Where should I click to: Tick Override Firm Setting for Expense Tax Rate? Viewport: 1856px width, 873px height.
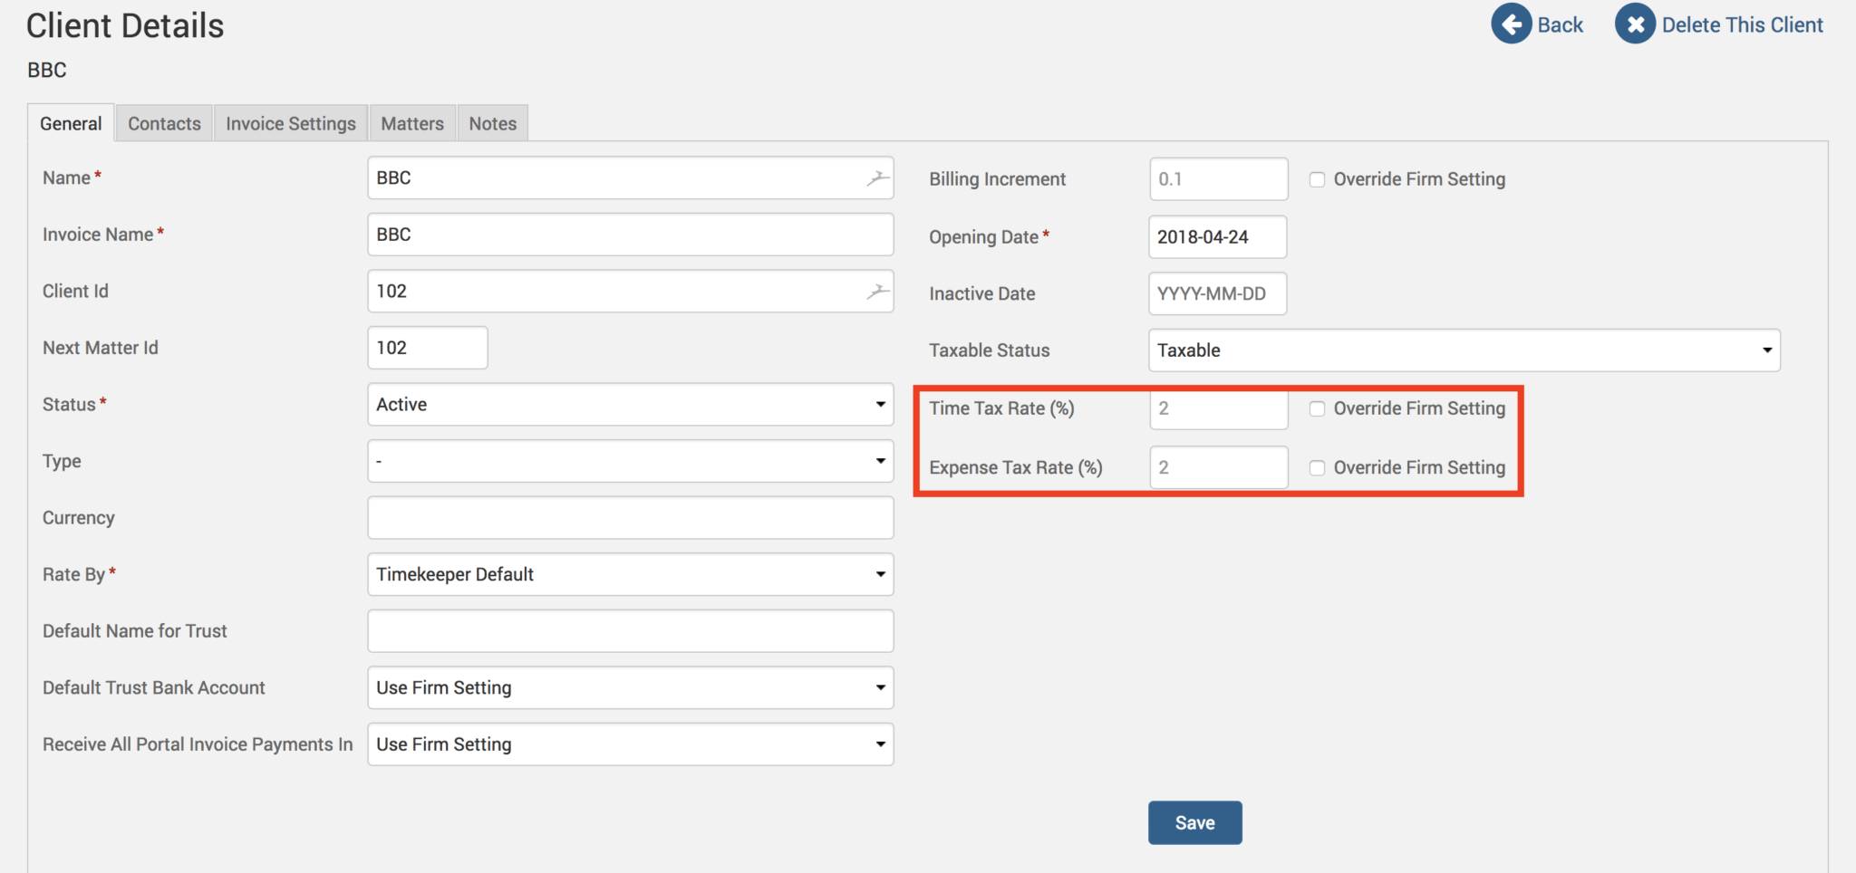pyautogui.click(x=1317, y=467)
